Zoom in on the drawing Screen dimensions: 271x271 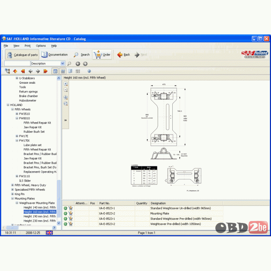click(66, 84)
